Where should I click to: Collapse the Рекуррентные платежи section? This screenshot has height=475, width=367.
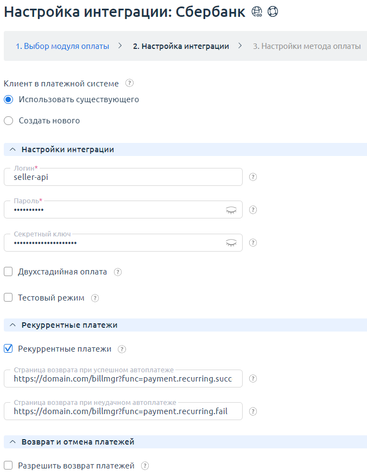point(12,325)
